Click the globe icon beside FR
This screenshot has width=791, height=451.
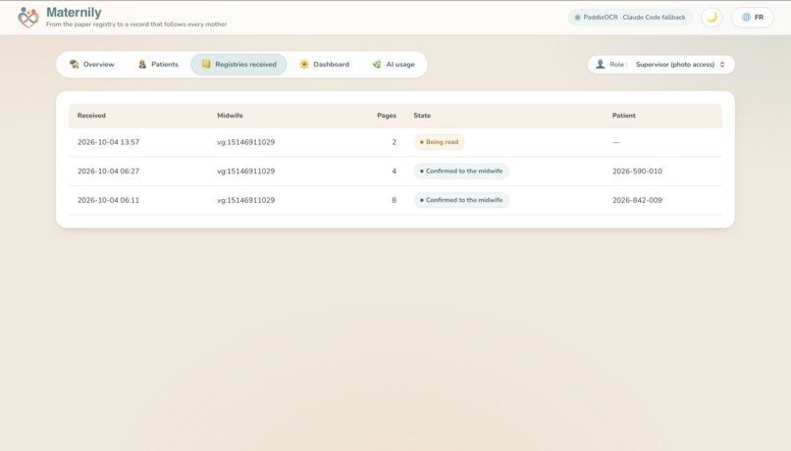(746, 17)
